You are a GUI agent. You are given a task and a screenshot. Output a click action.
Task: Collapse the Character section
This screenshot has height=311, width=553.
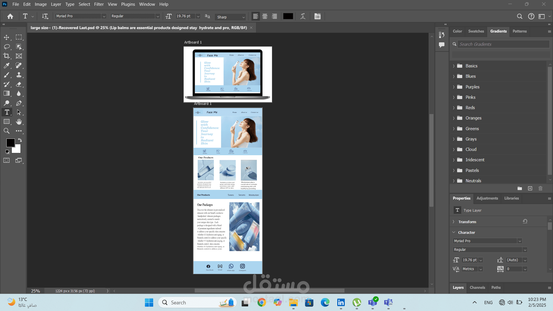[x=454, y=232]
